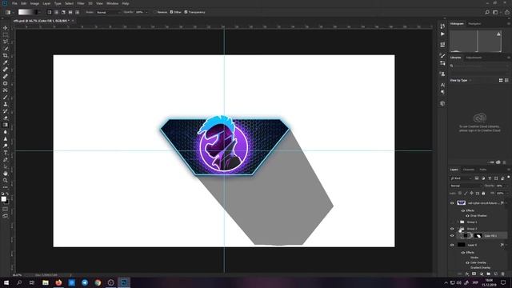
Task: Switch to the Channels tab
Action: (469, 170)
